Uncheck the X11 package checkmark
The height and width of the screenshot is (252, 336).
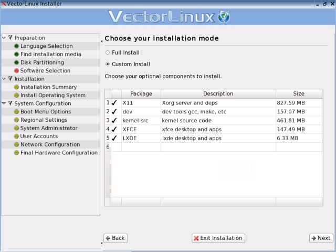point(114,103)
